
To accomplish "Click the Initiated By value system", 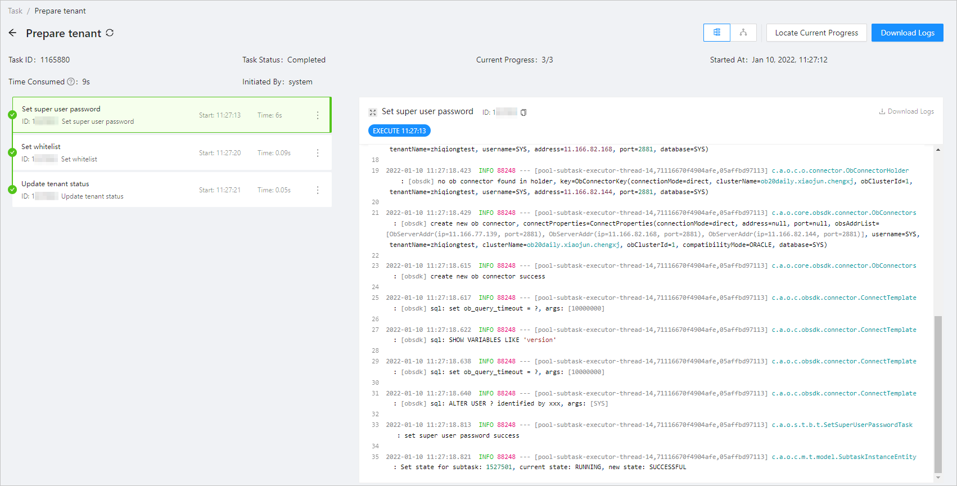I will pos(300,82).
